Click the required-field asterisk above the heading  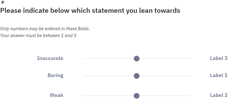3,3
